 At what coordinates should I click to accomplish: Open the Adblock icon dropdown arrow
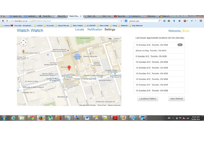tap(187, 21)
